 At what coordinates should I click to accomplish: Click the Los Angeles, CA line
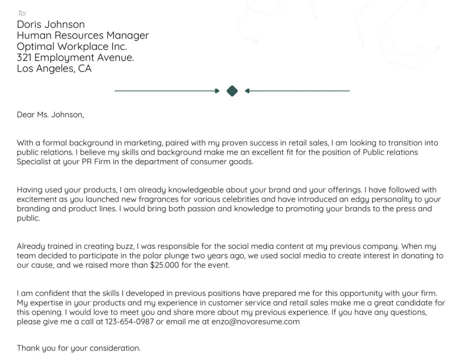(54, 68)
